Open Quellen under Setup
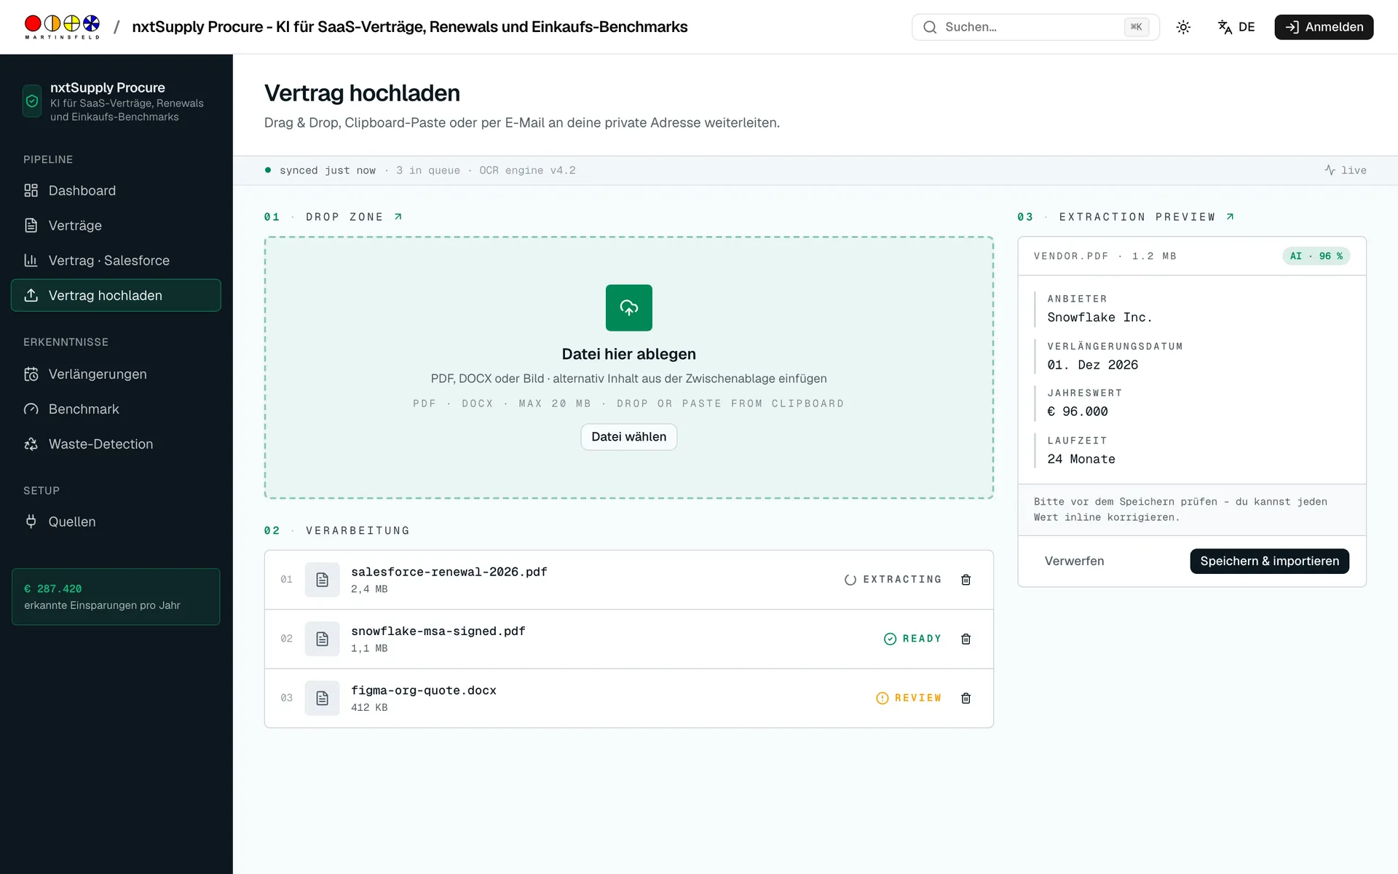This screenshot has width=1398, height=874. [x=116, y=521]
